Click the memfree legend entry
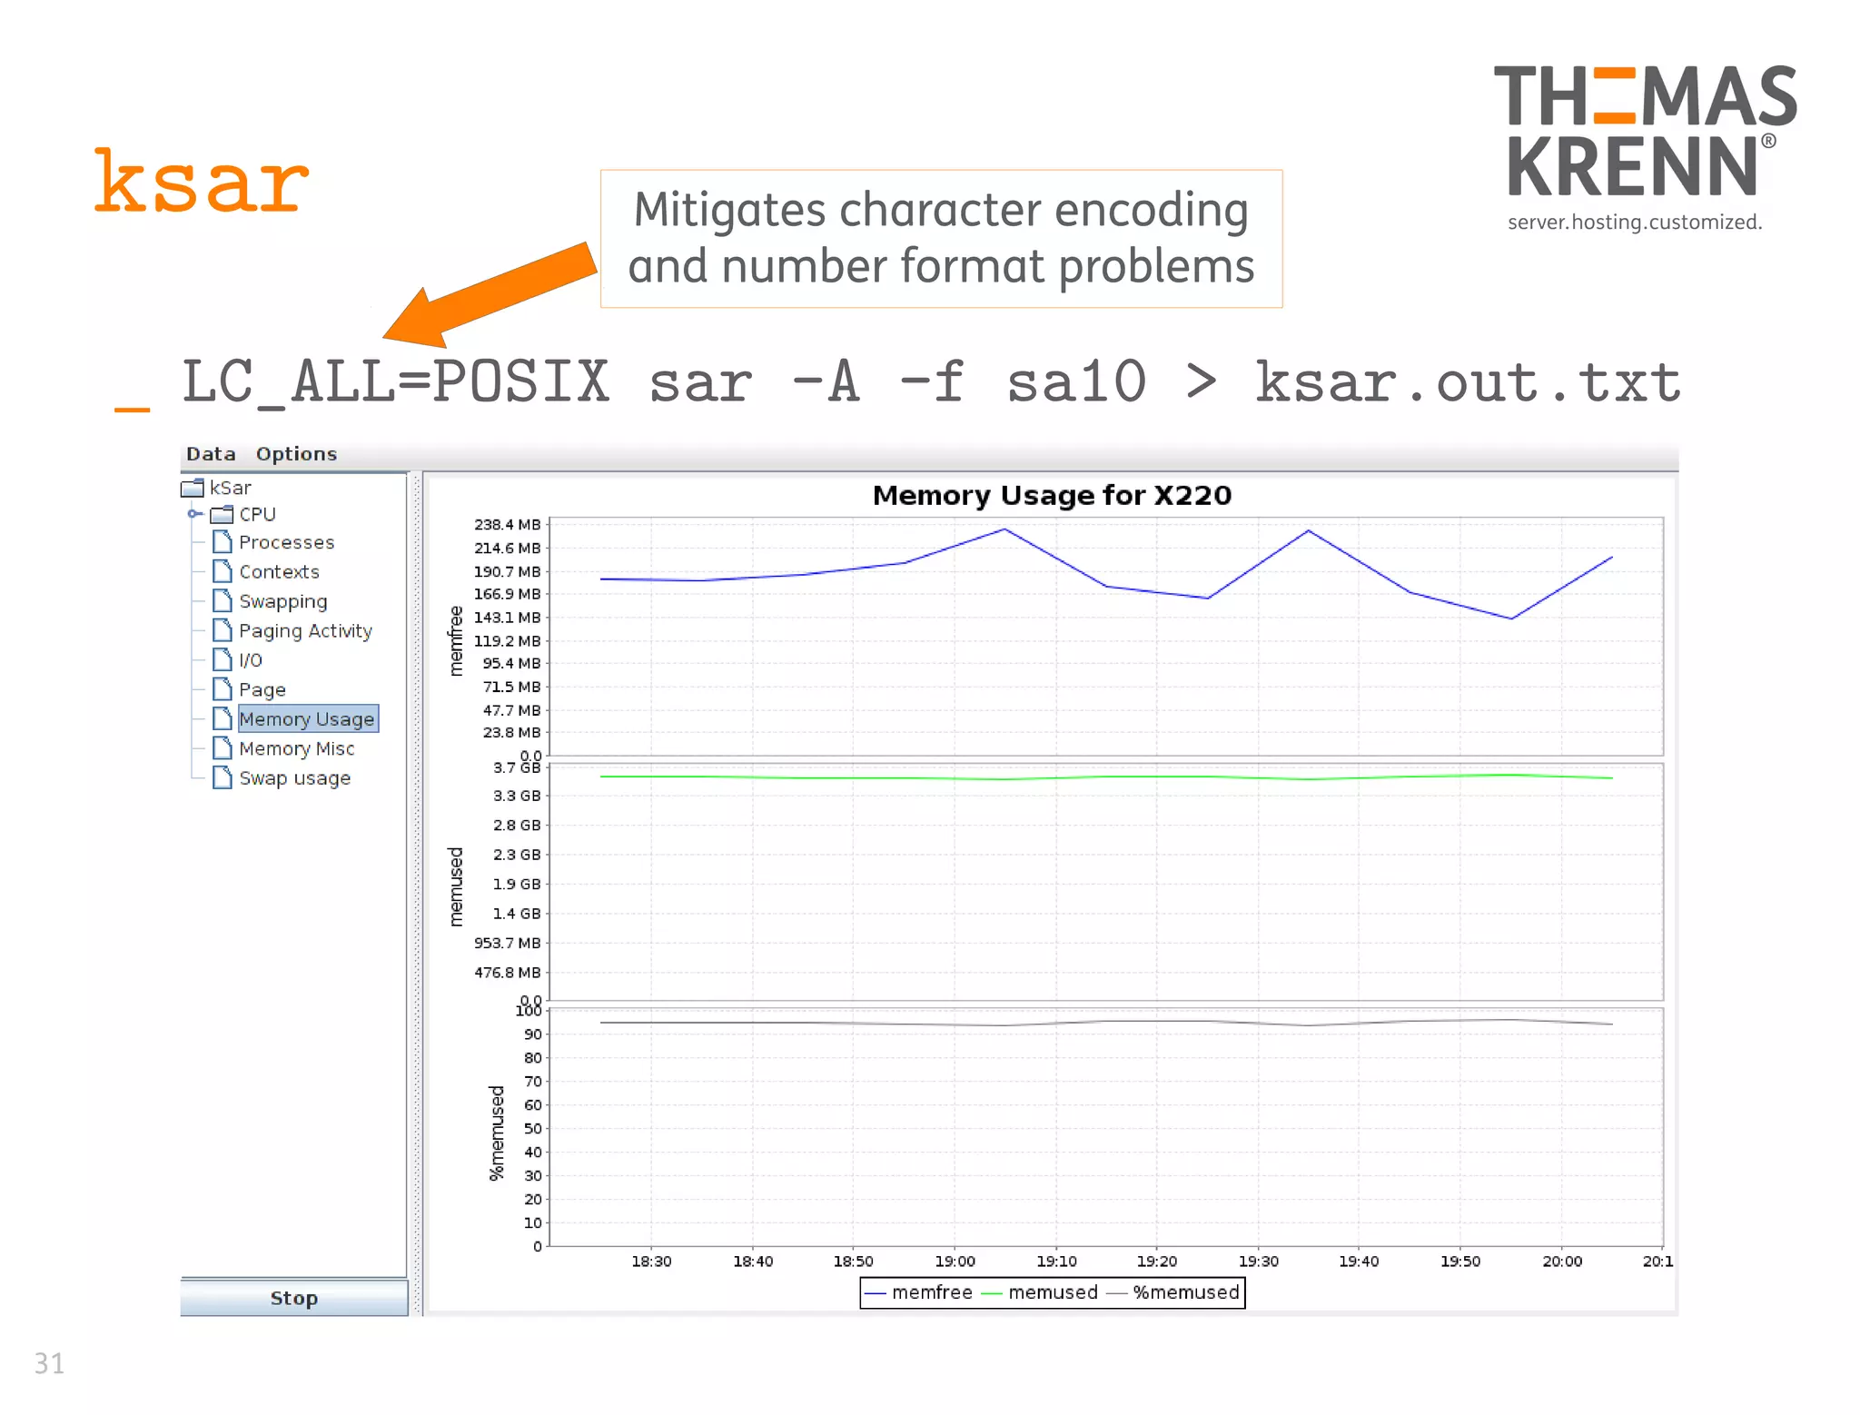This screenshot has width=1860, height=1415. point(920,1292)
